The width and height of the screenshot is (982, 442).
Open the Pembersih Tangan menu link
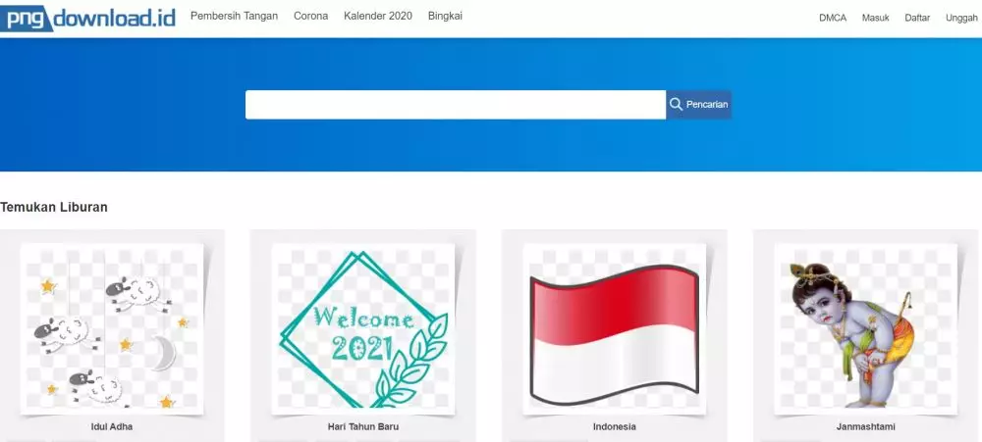coord(235,17)
